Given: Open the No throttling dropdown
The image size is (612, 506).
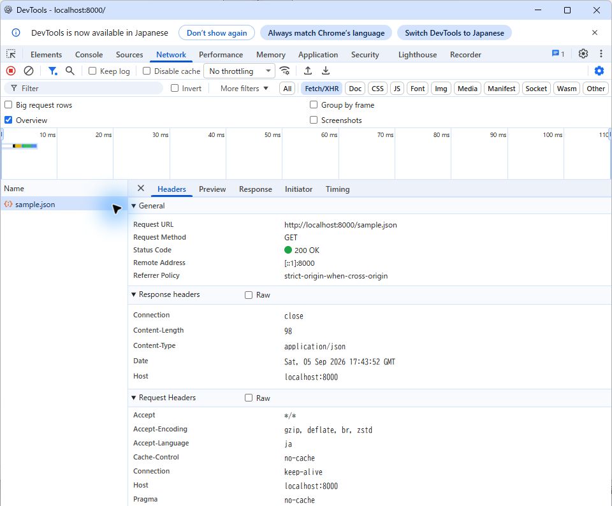Looking at the screenshot, I should pos(239,71).
